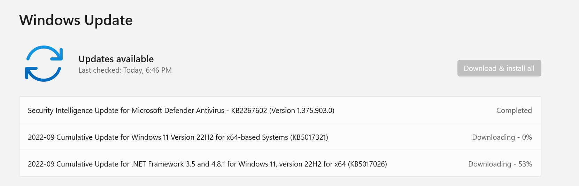
Task: Click the (KB5017026) identifier text
Action: (368, 164)
